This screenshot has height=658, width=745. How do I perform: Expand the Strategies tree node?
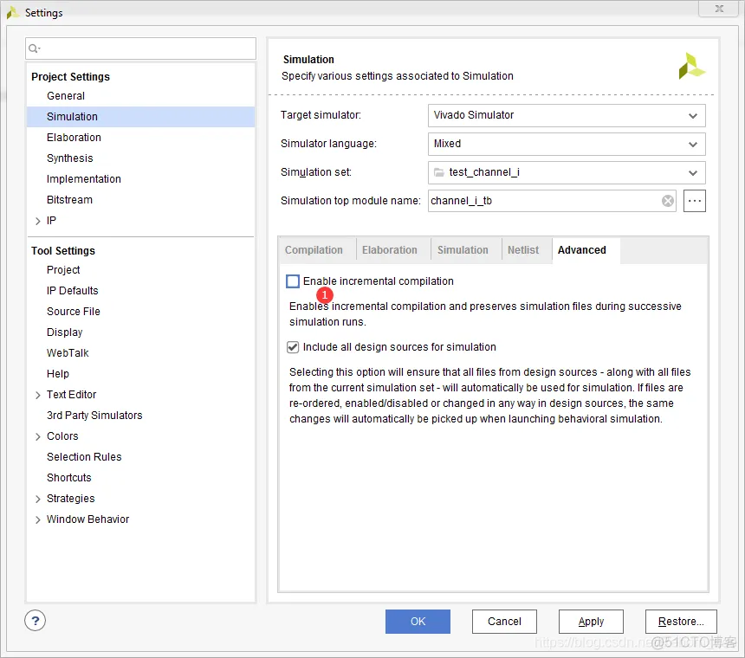tap(38, 499)
